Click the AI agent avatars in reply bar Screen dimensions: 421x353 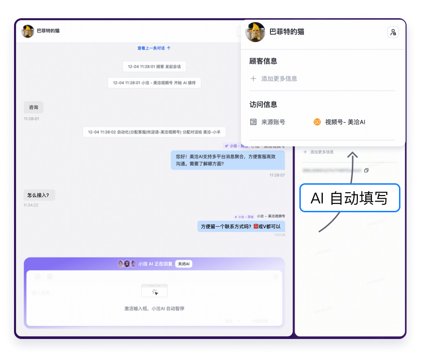point(126,264)
